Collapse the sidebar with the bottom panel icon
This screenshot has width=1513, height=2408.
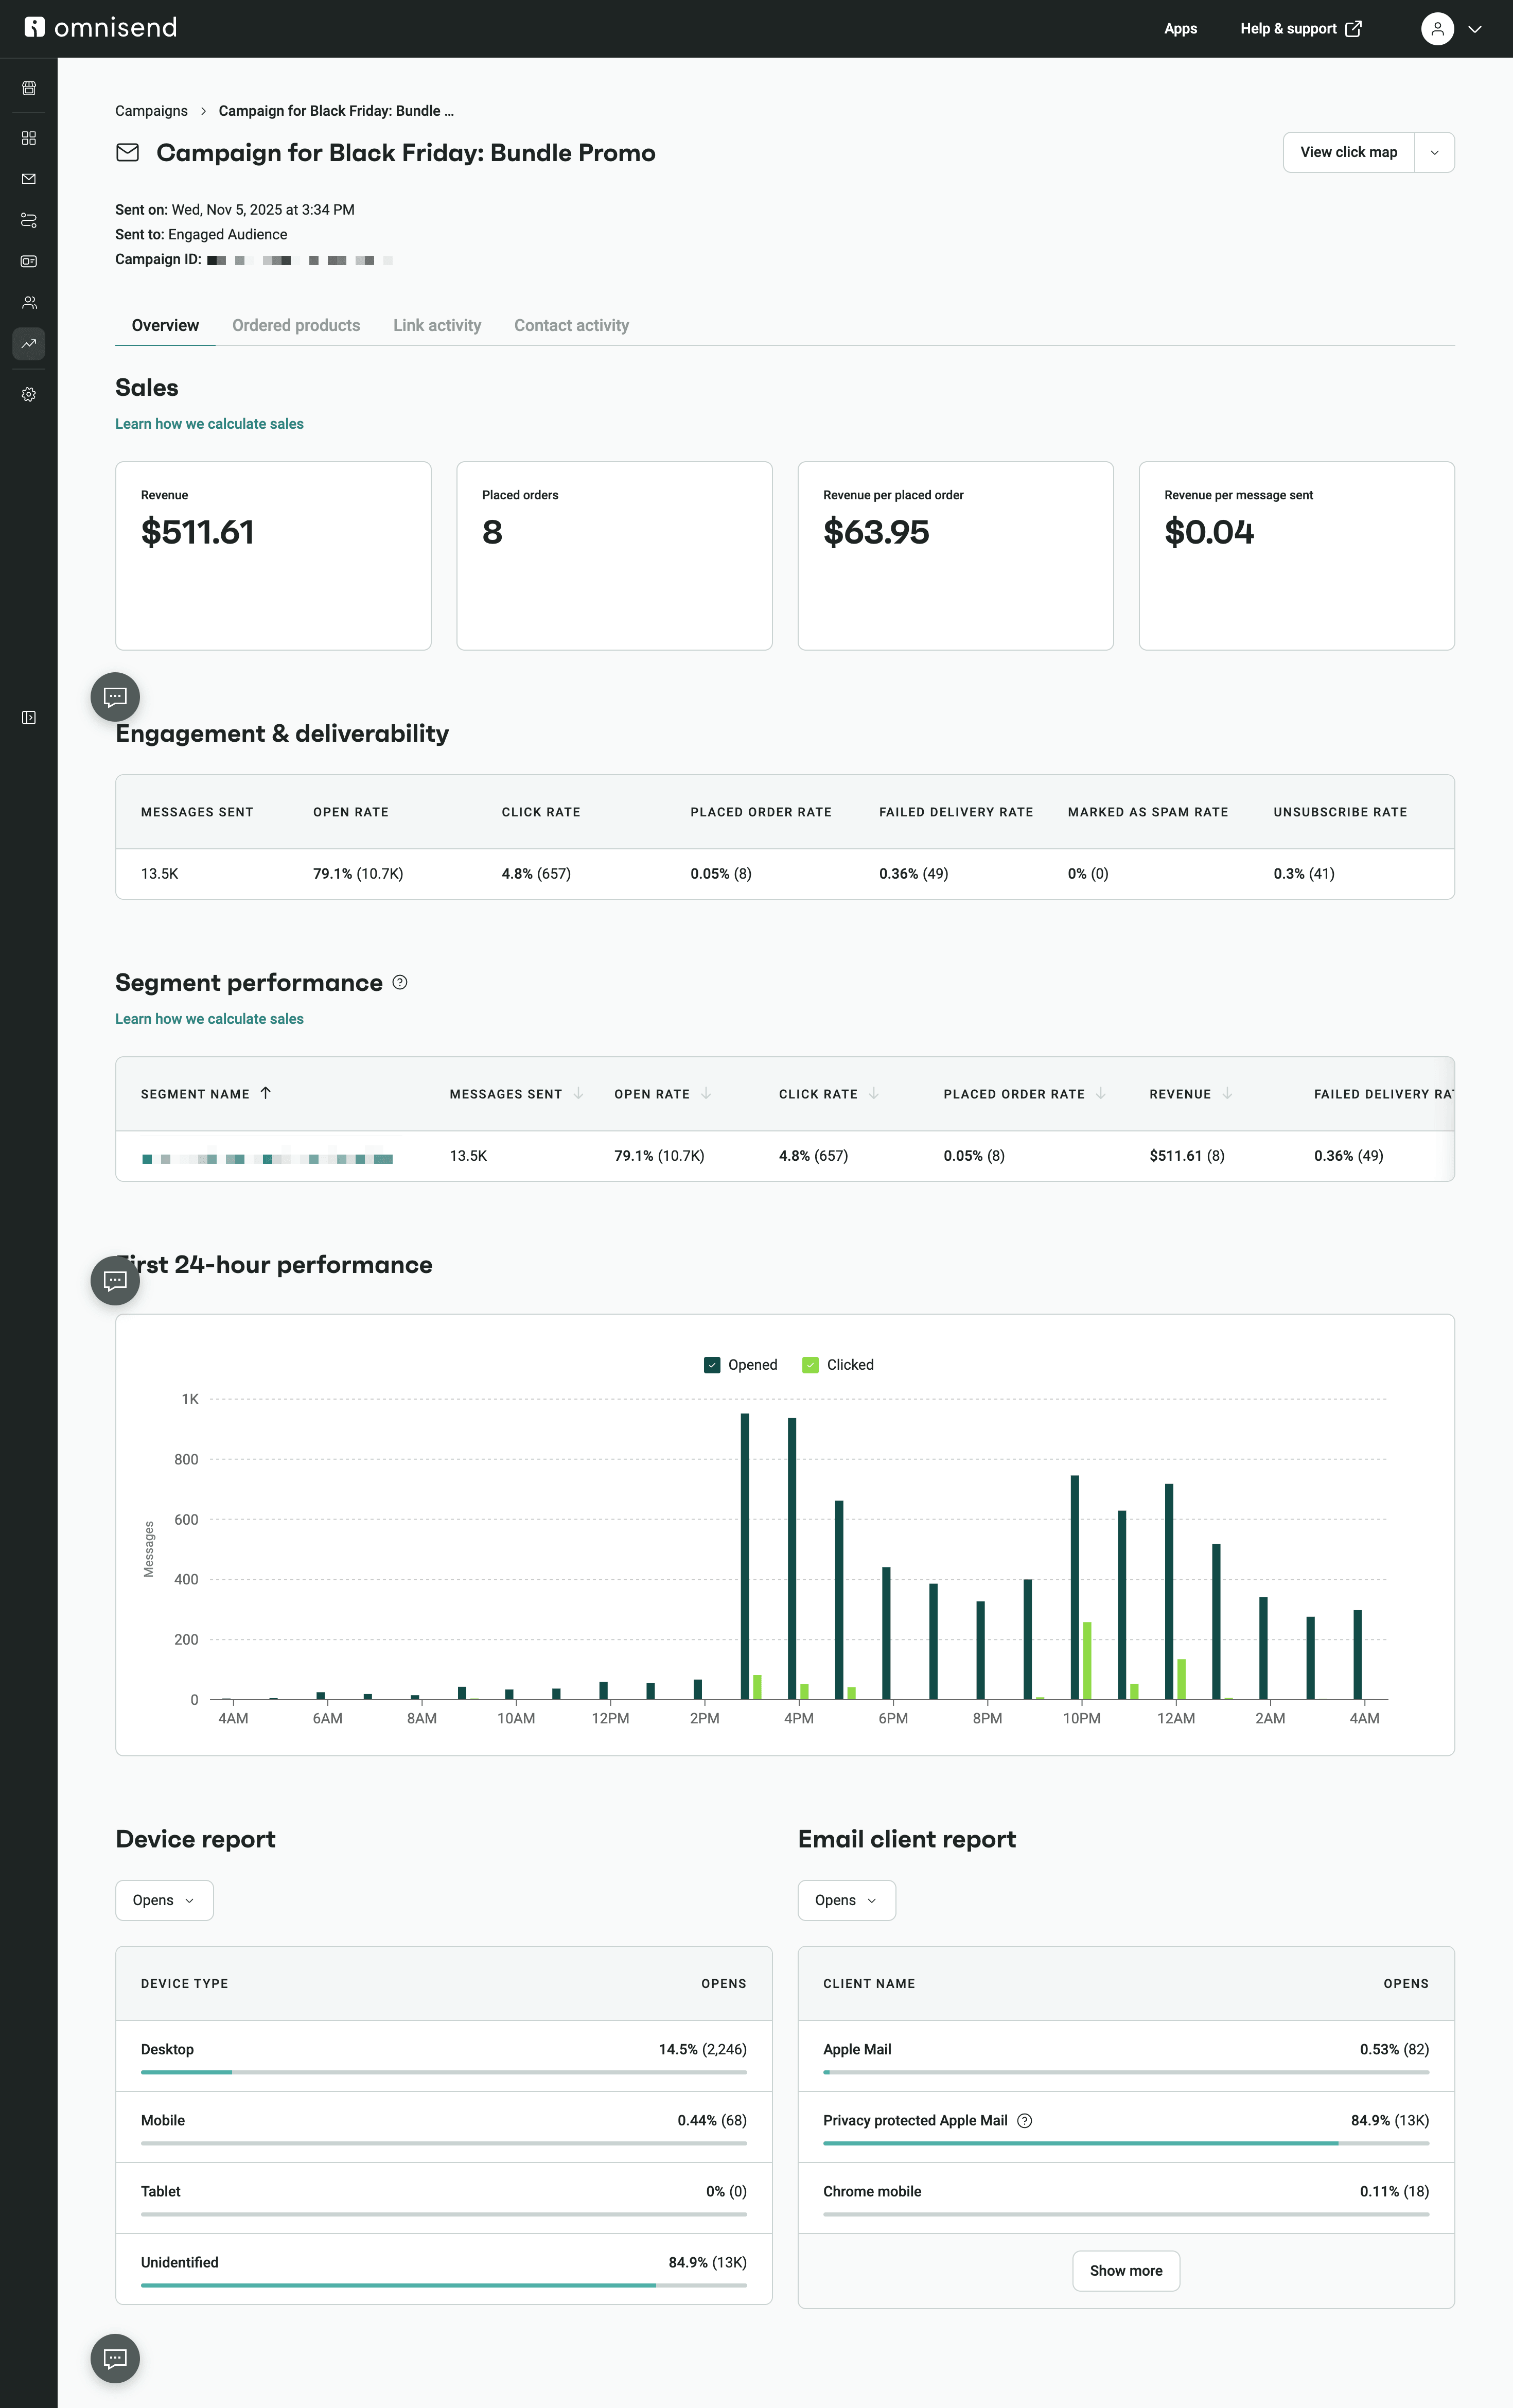[28, 717]
